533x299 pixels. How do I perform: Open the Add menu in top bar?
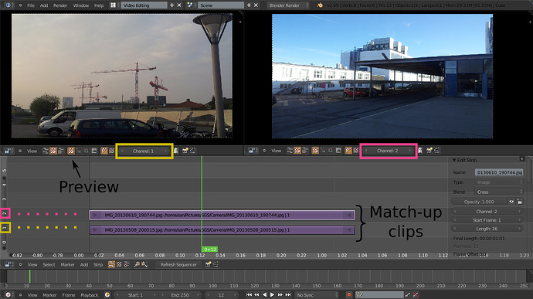click(44, 5)
